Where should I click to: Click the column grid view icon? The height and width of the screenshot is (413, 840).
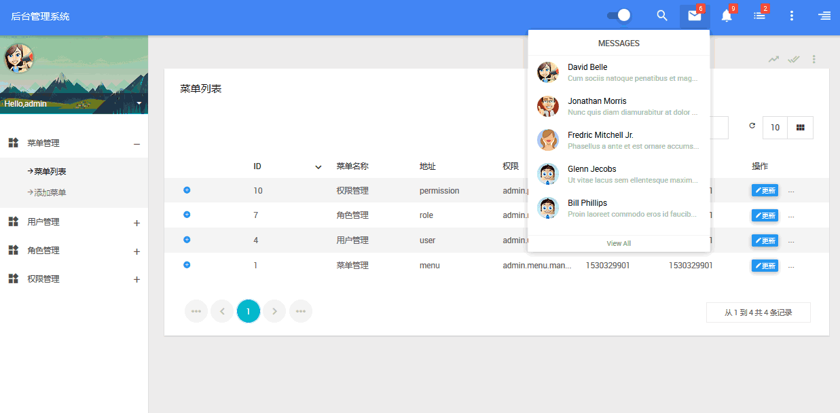pos(800,128)
